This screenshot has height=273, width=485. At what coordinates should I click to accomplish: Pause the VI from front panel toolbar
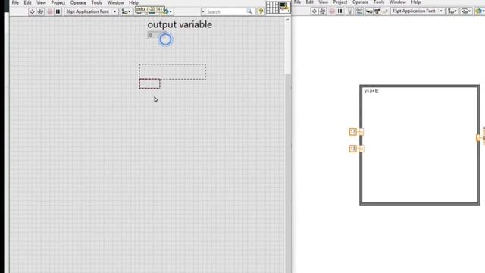click(x=58, y=12)
